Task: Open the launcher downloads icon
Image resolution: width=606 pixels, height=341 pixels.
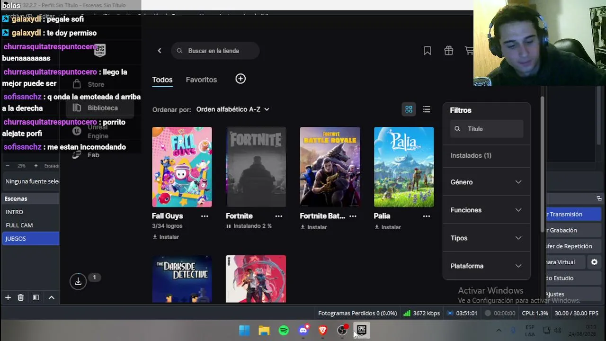Action: [78, 281]
